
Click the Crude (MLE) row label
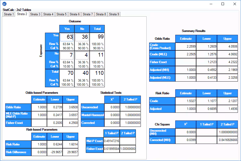[162, 54]
